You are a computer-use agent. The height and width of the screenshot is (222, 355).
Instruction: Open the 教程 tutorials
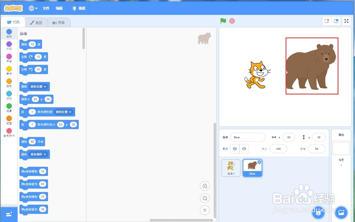pos(79,8)
